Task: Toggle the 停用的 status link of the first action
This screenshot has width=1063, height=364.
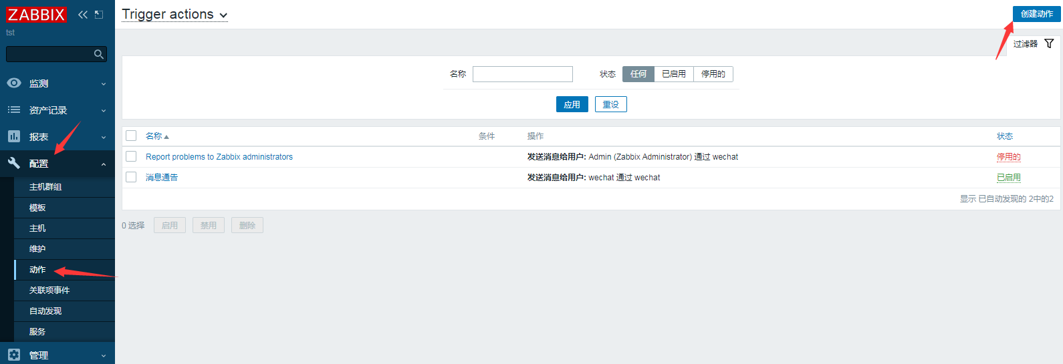Action: point(1009,157)
